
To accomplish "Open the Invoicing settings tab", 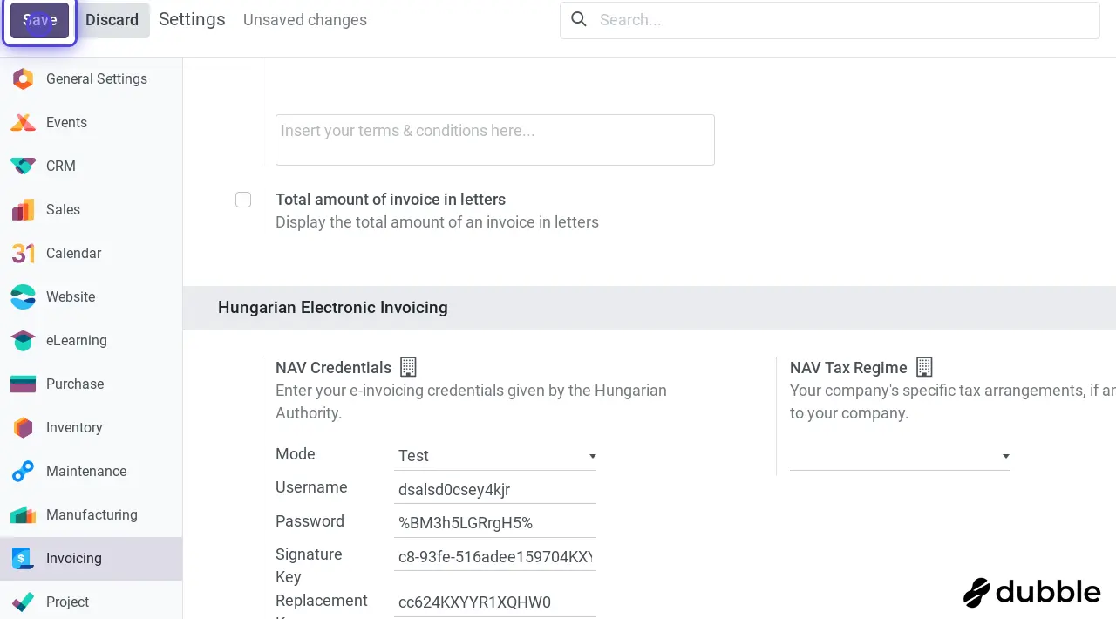I will (x=74, y=559).
